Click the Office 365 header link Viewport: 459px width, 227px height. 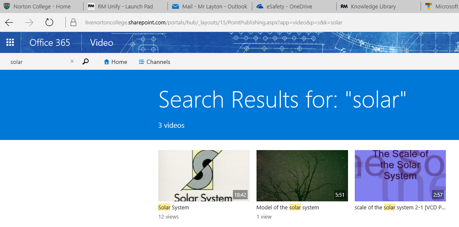coord(50,42)
